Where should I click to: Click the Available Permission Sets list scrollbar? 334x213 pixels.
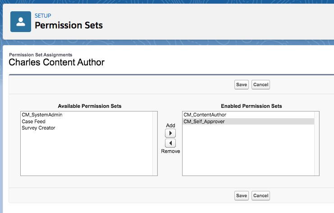(x=155, y=143)
